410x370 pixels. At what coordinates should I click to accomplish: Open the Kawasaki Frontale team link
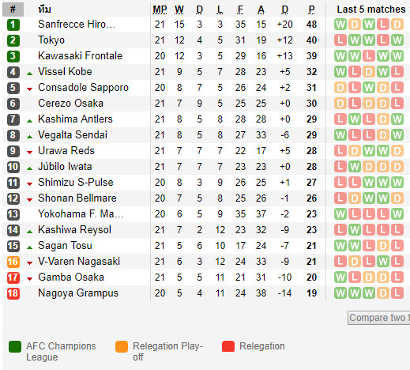[x=80, y=56]
